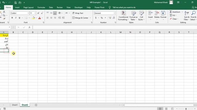Click Increase Indent icon
197x110 pixels.
click(63, 18)
